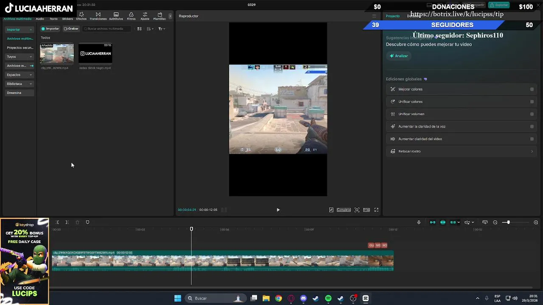This screenshot has width=543, height=305.
Task: Open Discord from the taskbar
Action: [303, 298]
